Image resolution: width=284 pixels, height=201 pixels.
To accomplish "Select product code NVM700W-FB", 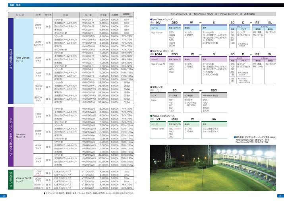I will 88,162.
